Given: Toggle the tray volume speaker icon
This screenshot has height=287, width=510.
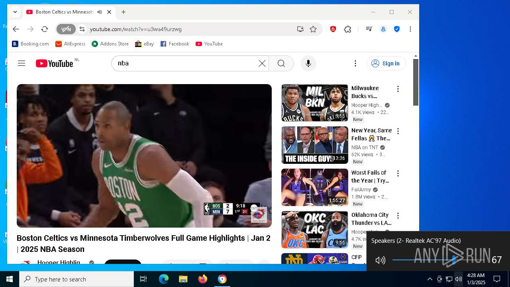Looking at the screenshot, I should click(x=459, y=279).
